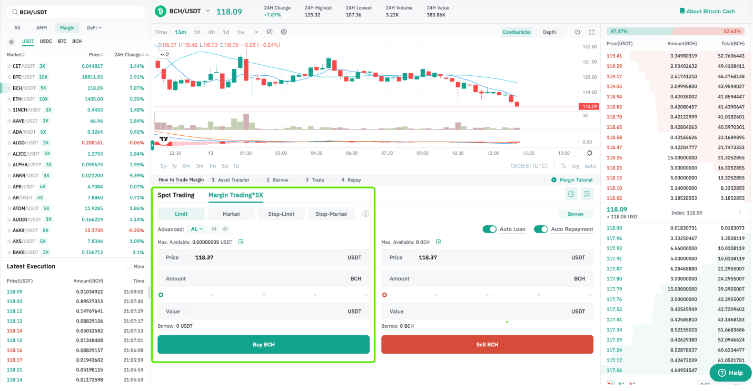This screenshot has height=391, width=753.
Task: Star the ETH/USDT market row
Action: (9, 99)
